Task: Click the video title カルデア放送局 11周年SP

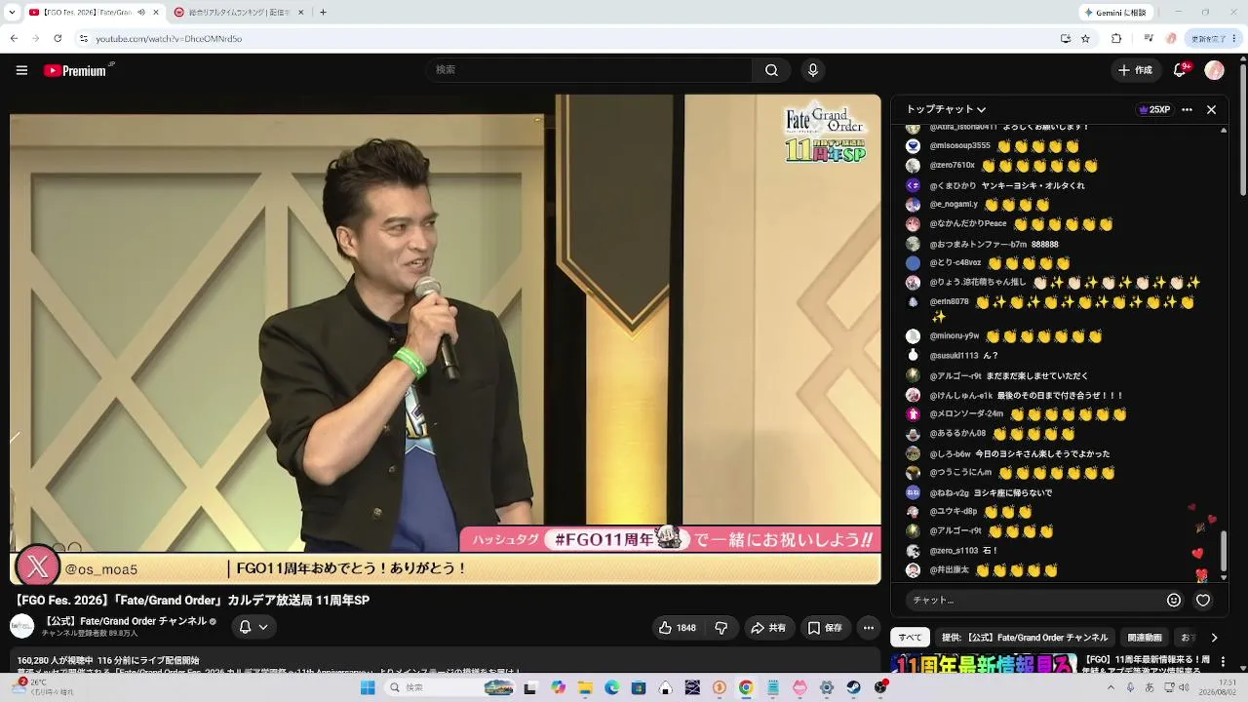Action: pyautogui.click(x=192, y=601)
